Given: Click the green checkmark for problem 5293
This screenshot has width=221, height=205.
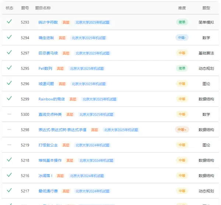Looking at the screenshot, I should (9, 22).
